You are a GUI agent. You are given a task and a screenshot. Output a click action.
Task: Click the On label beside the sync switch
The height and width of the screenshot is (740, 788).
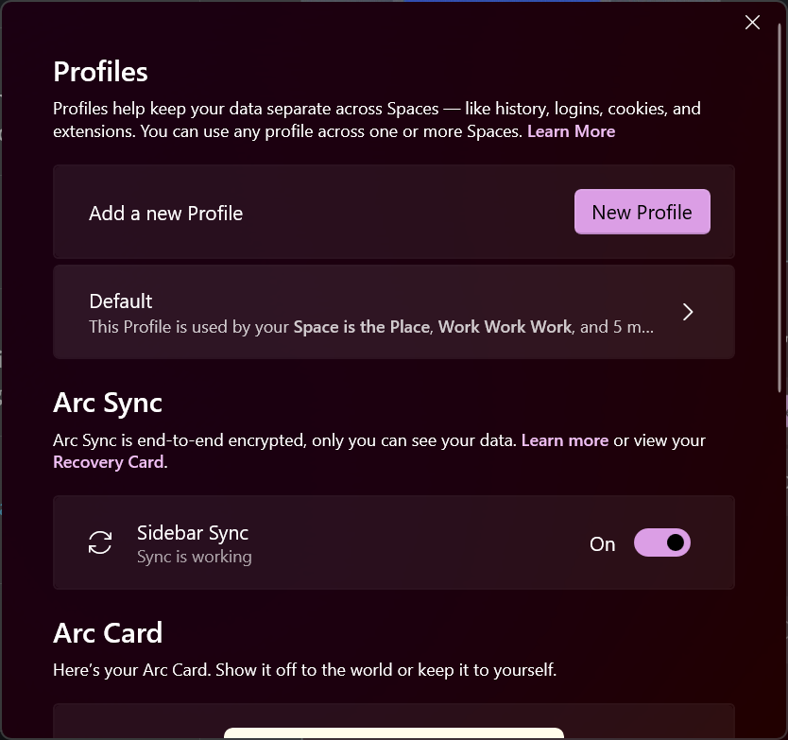(x=602, y=542)
